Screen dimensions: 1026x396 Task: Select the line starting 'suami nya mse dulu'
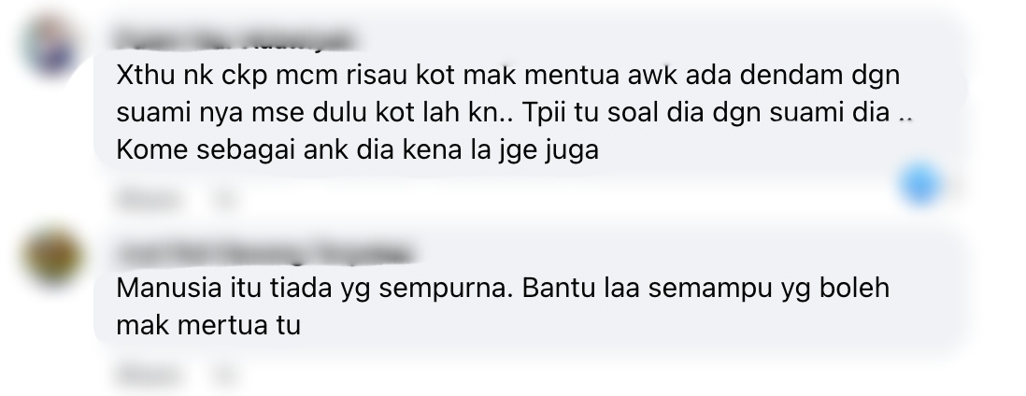click(x=514, y=113)
